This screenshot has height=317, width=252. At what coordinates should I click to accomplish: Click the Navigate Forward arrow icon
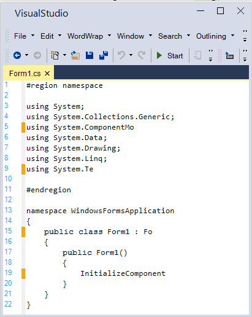(x=37, y=55)
